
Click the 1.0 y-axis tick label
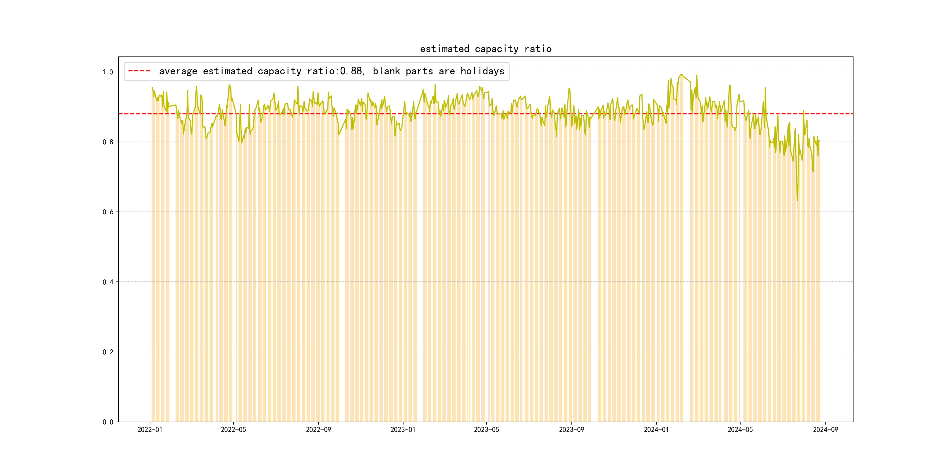point(107,72)
